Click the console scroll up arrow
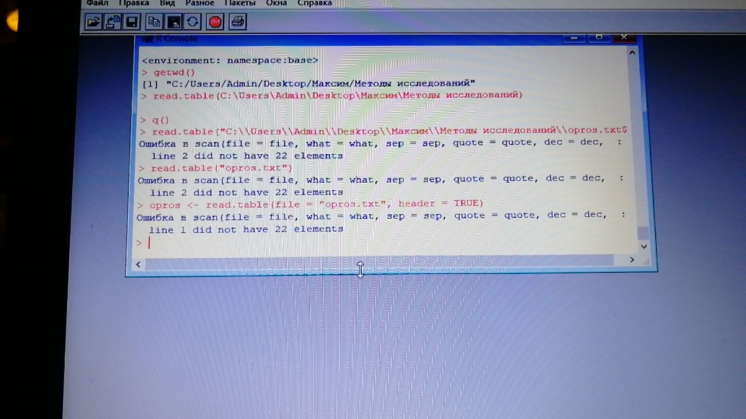746x419 pixels. pos(632,53)
